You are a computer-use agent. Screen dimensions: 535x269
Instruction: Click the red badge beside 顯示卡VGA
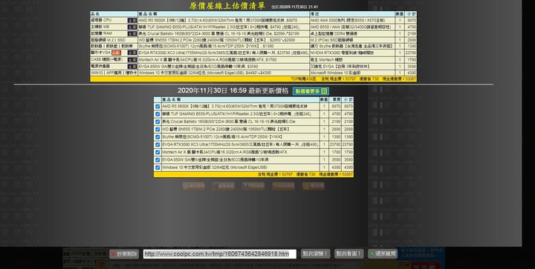click(117, 53)
